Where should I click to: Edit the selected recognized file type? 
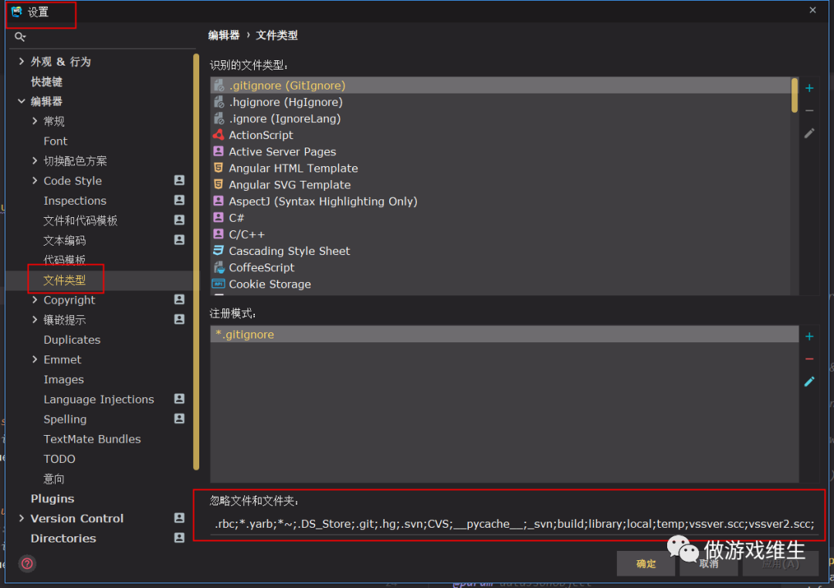(809, 133)
